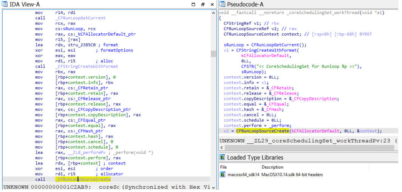Click the MacOSX10.14.sdk 64-bit headers description

pyautogui.click(x=292, y=175)
